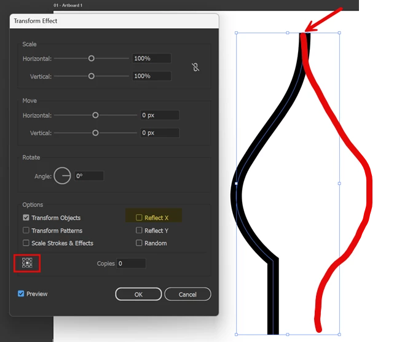
Task: Click the Move Vertical slider handle
Action: pos(95,133)
